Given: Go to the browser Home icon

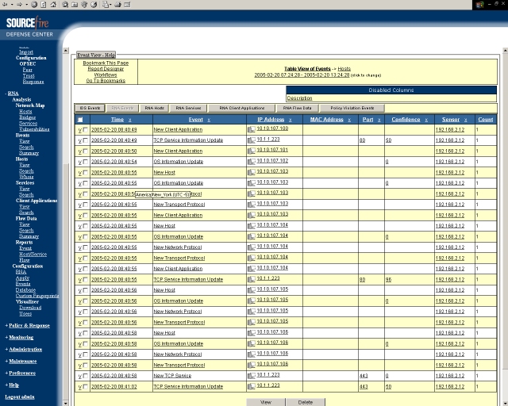Looking at the screenshot, I should point(53,5).
